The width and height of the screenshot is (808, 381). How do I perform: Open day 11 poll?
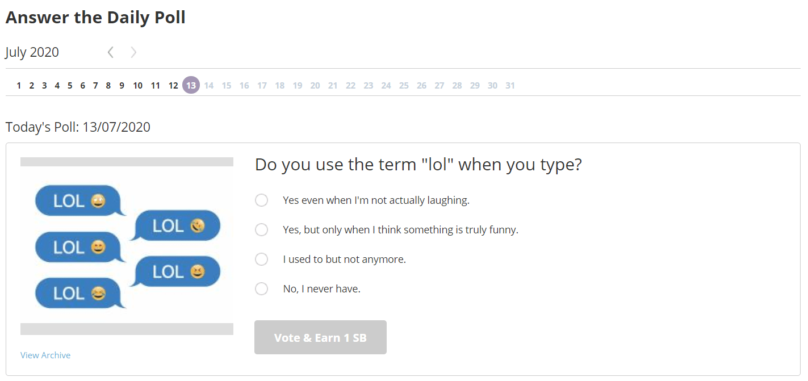(156, 86)
